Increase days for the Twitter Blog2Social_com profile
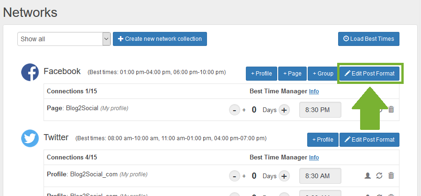 (x=284, y=176)
